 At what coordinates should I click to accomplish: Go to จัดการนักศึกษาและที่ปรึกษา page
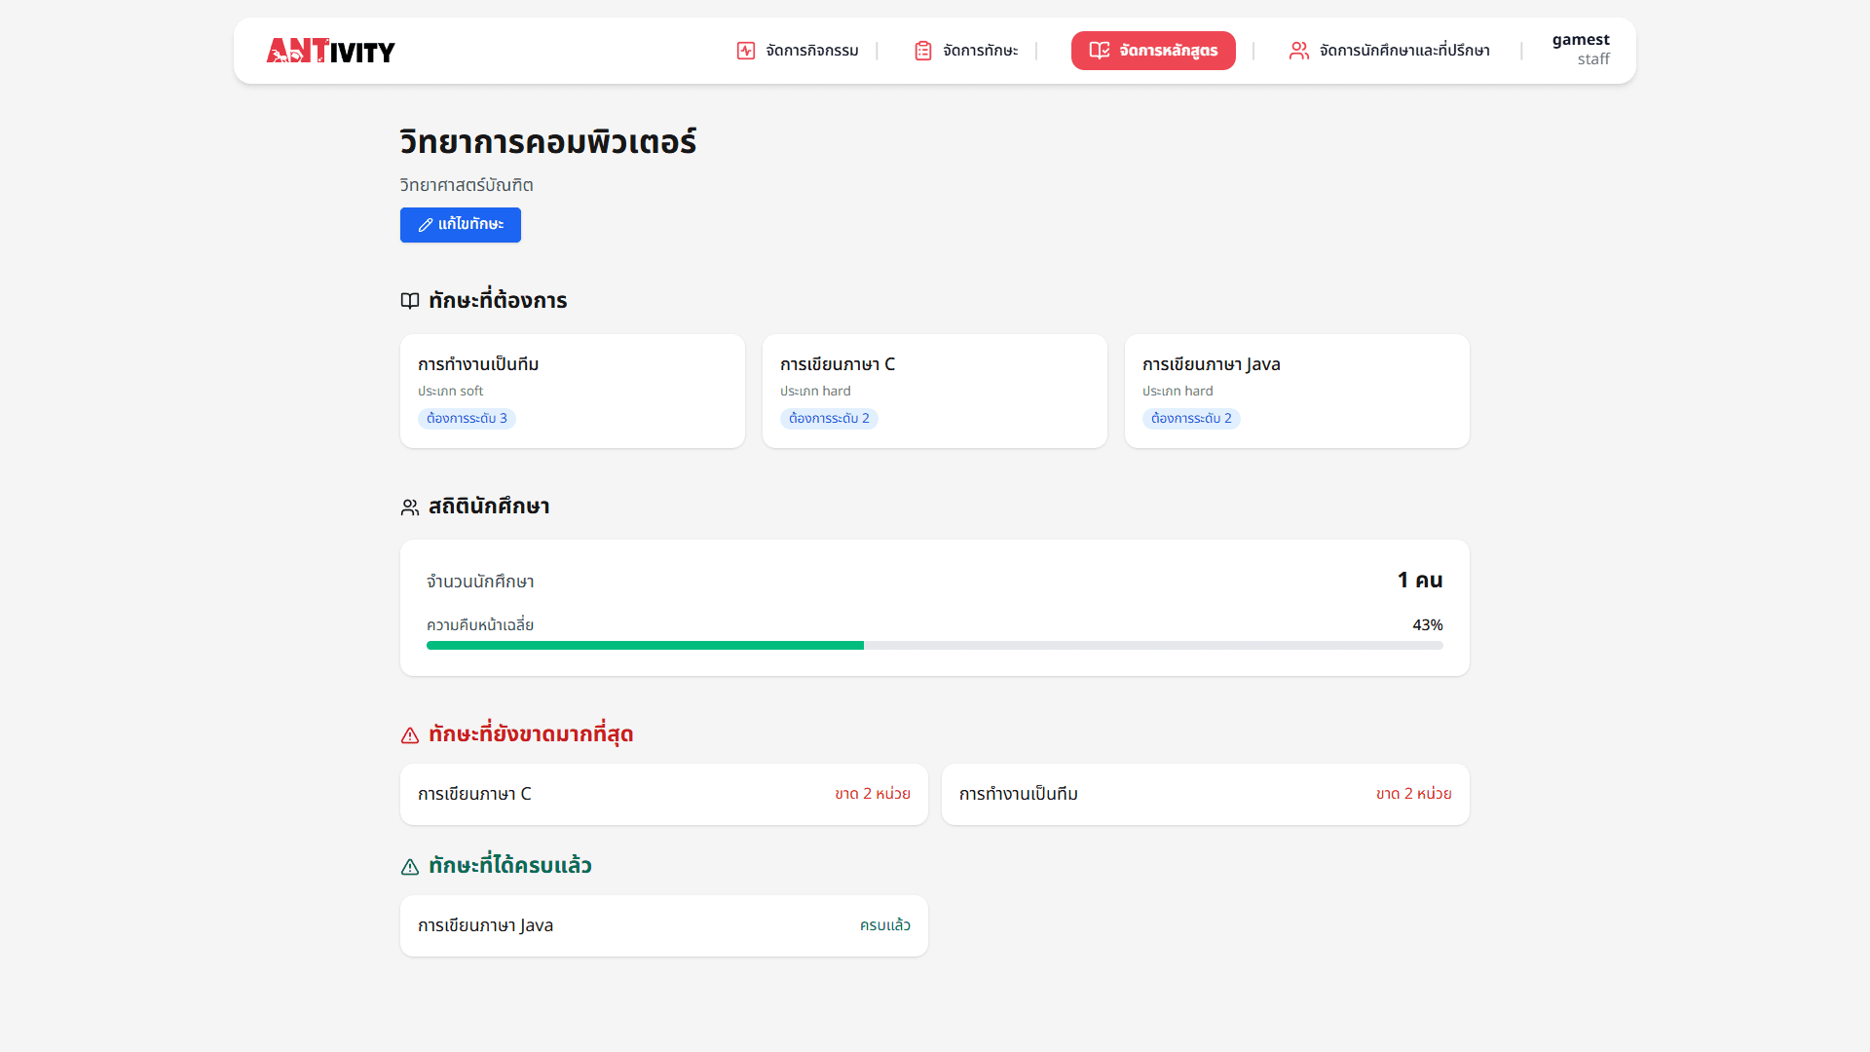pyautogui.click(x=1403, y=51)
